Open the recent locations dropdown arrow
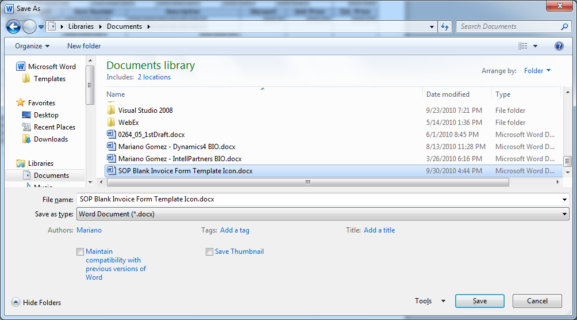The width and height of the screenshot is (577, 320). click(41, 27)
